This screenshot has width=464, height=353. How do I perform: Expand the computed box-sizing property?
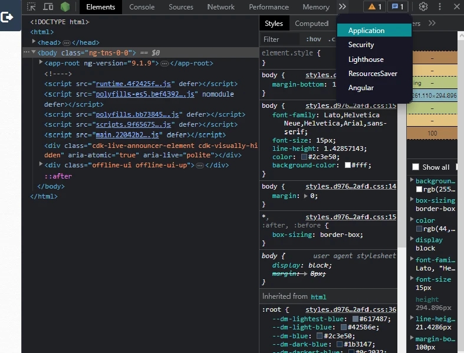pos(412,199)
